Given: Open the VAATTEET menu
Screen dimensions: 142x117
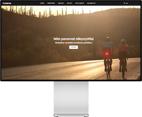Looking at the screenshot, I should 69,3.
